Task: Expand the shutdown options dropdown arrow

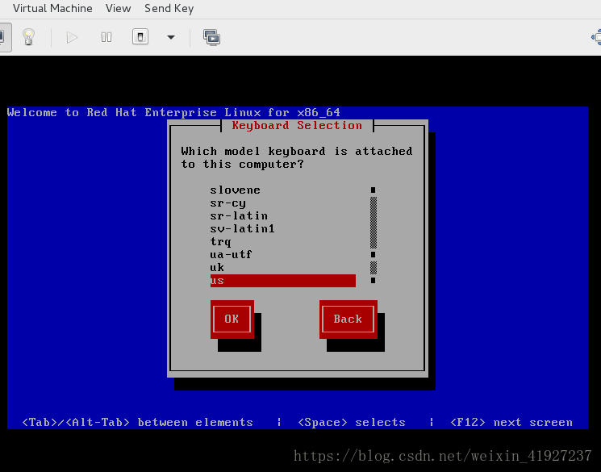Action: [171, 37]
